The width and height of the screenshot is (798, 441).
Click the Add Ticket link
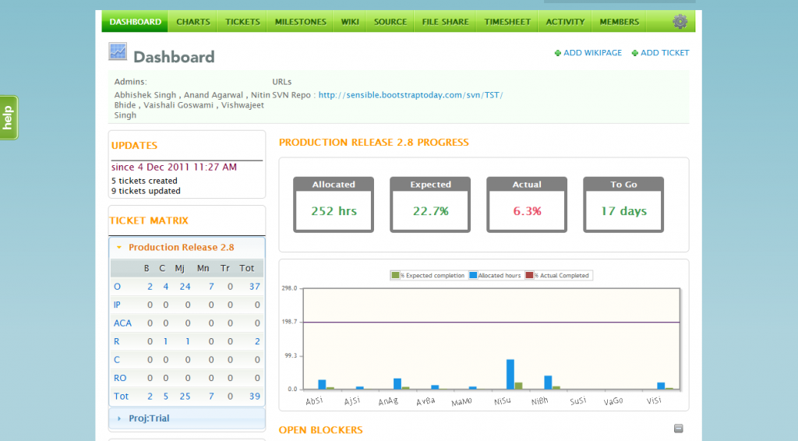(665, 52)
